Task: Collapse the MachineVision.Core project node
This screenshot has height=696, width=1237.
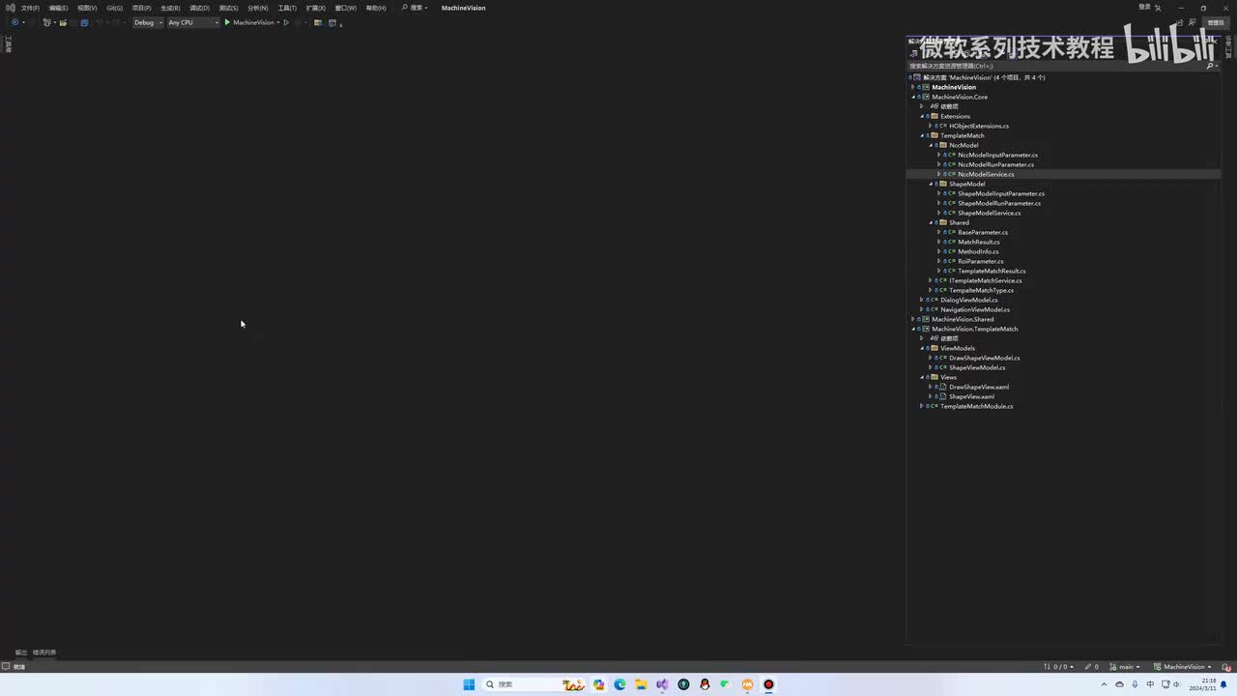Action: coord(913,97)
